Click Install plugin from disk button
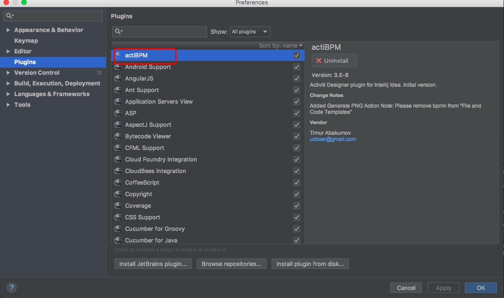504x298 pixels. click(x=310, y=264)
